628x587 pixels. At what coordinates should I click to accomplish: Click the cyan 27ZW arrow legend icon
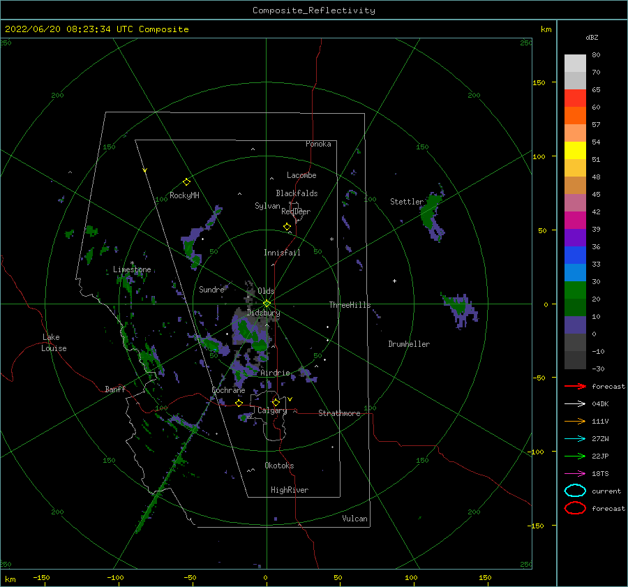coord(575,439)
